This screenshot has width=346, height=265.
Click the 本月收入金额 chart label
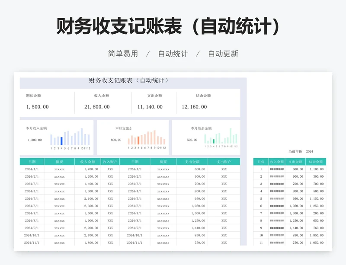tap(36, 128)
